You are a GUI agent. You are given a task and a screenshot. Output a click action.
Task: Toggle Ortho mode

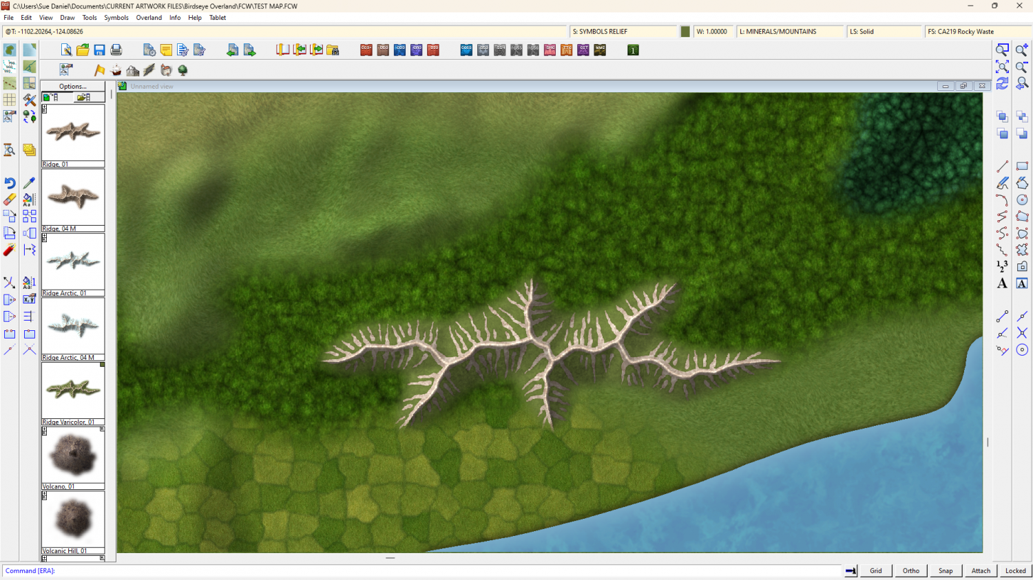pyautogui.click(x=910, y=570)
